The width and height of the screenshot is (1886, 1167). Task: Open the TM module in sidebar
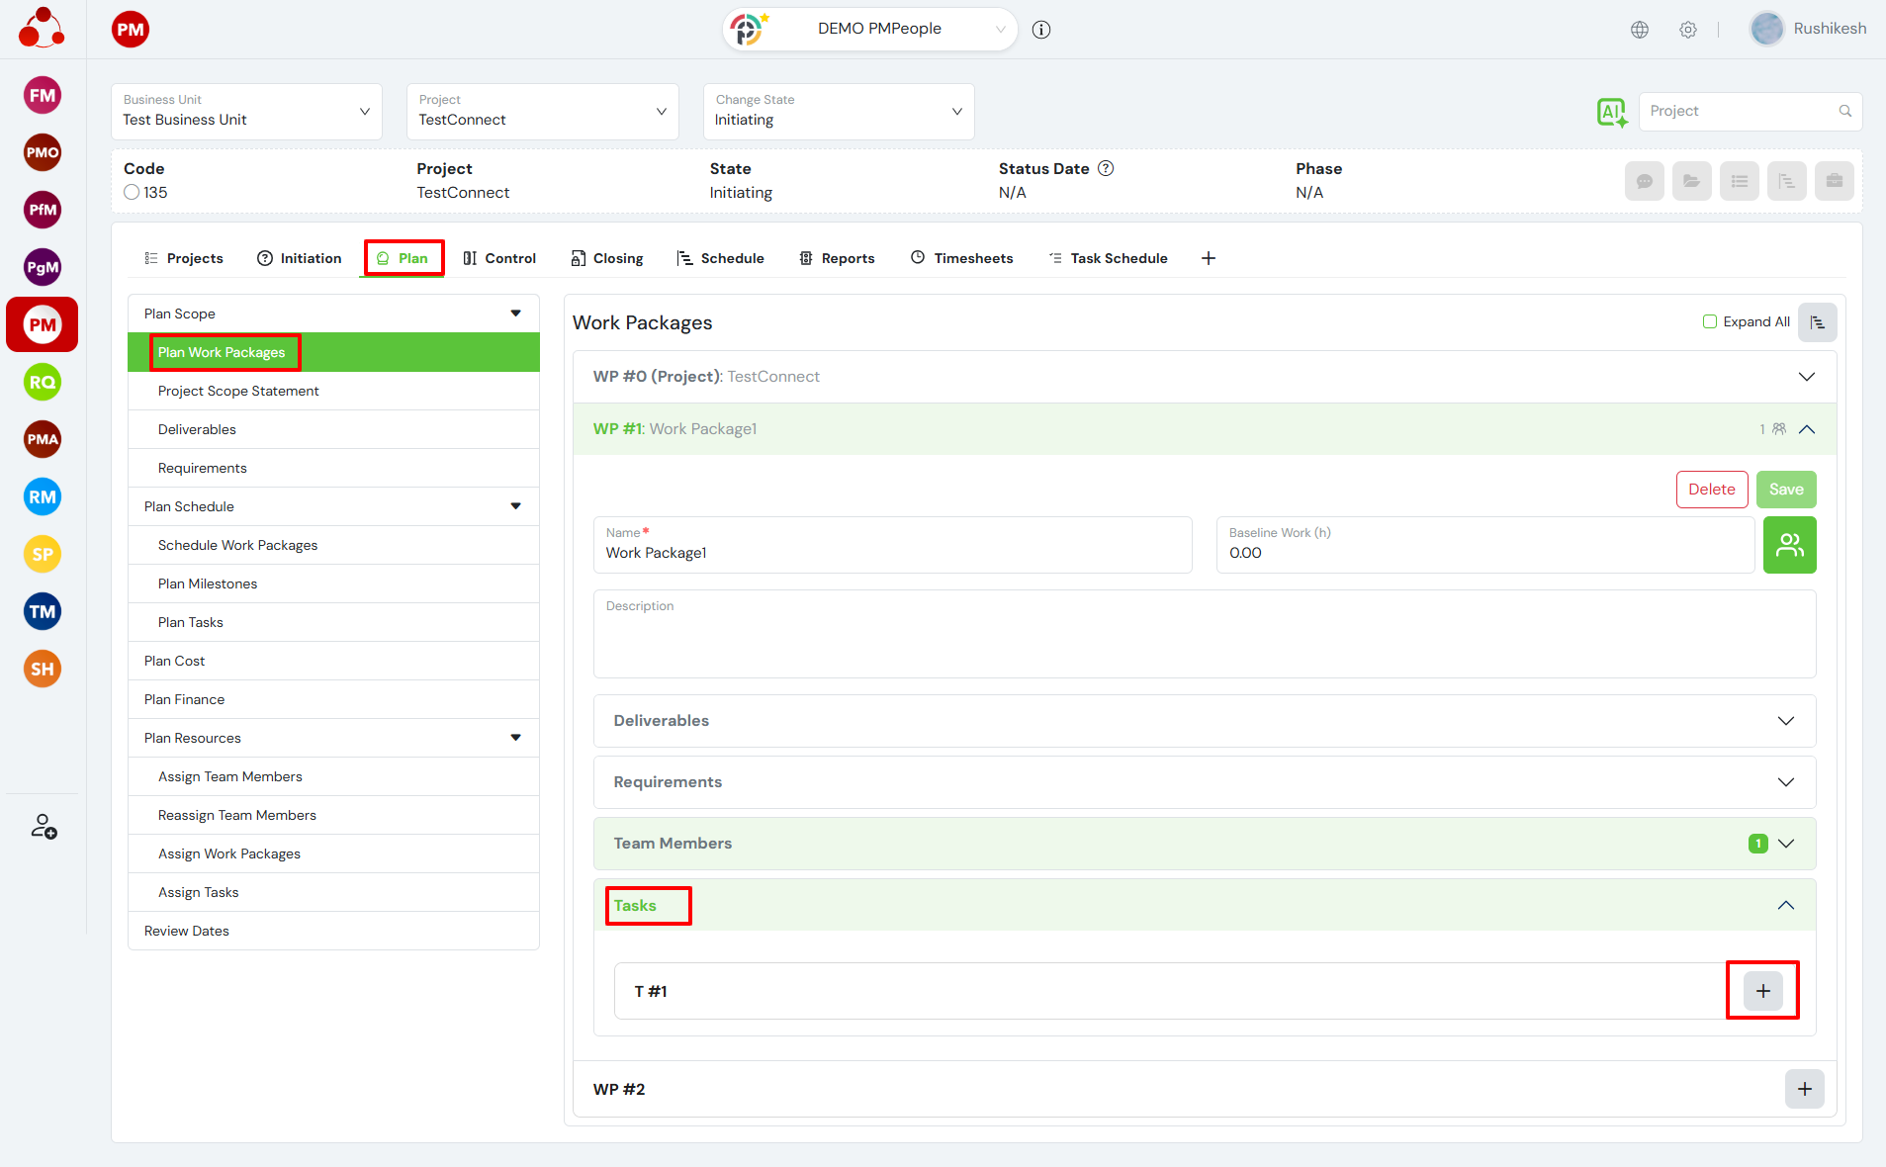43,612
